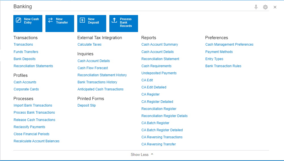Pin the Banking menu panel
Image resolution: width=284 pixels, height=161 pixels.
(256, 7)
